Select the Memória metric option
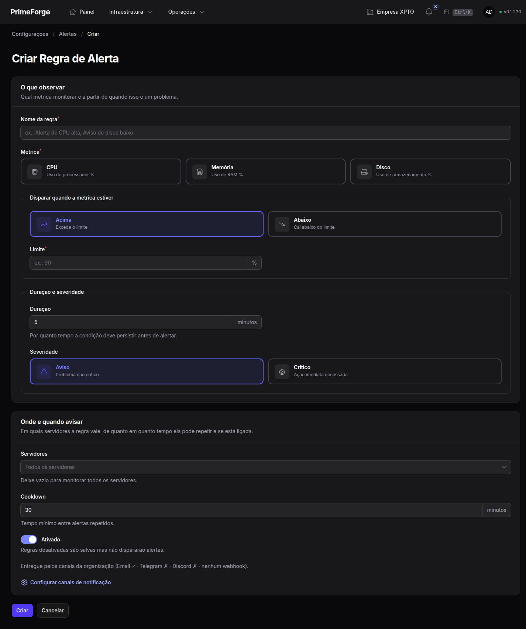 click(266, 171)
